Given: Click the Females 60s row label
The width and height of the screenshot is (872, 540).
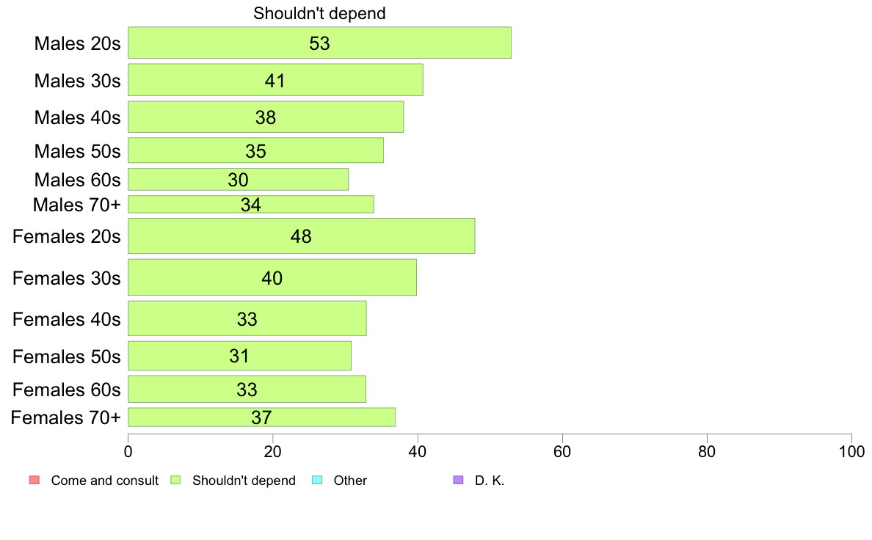Looking at the screenshot, I should 67,390.
